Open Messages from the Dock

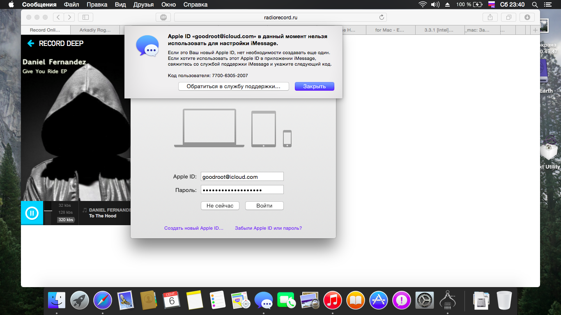tap(264, 300)
